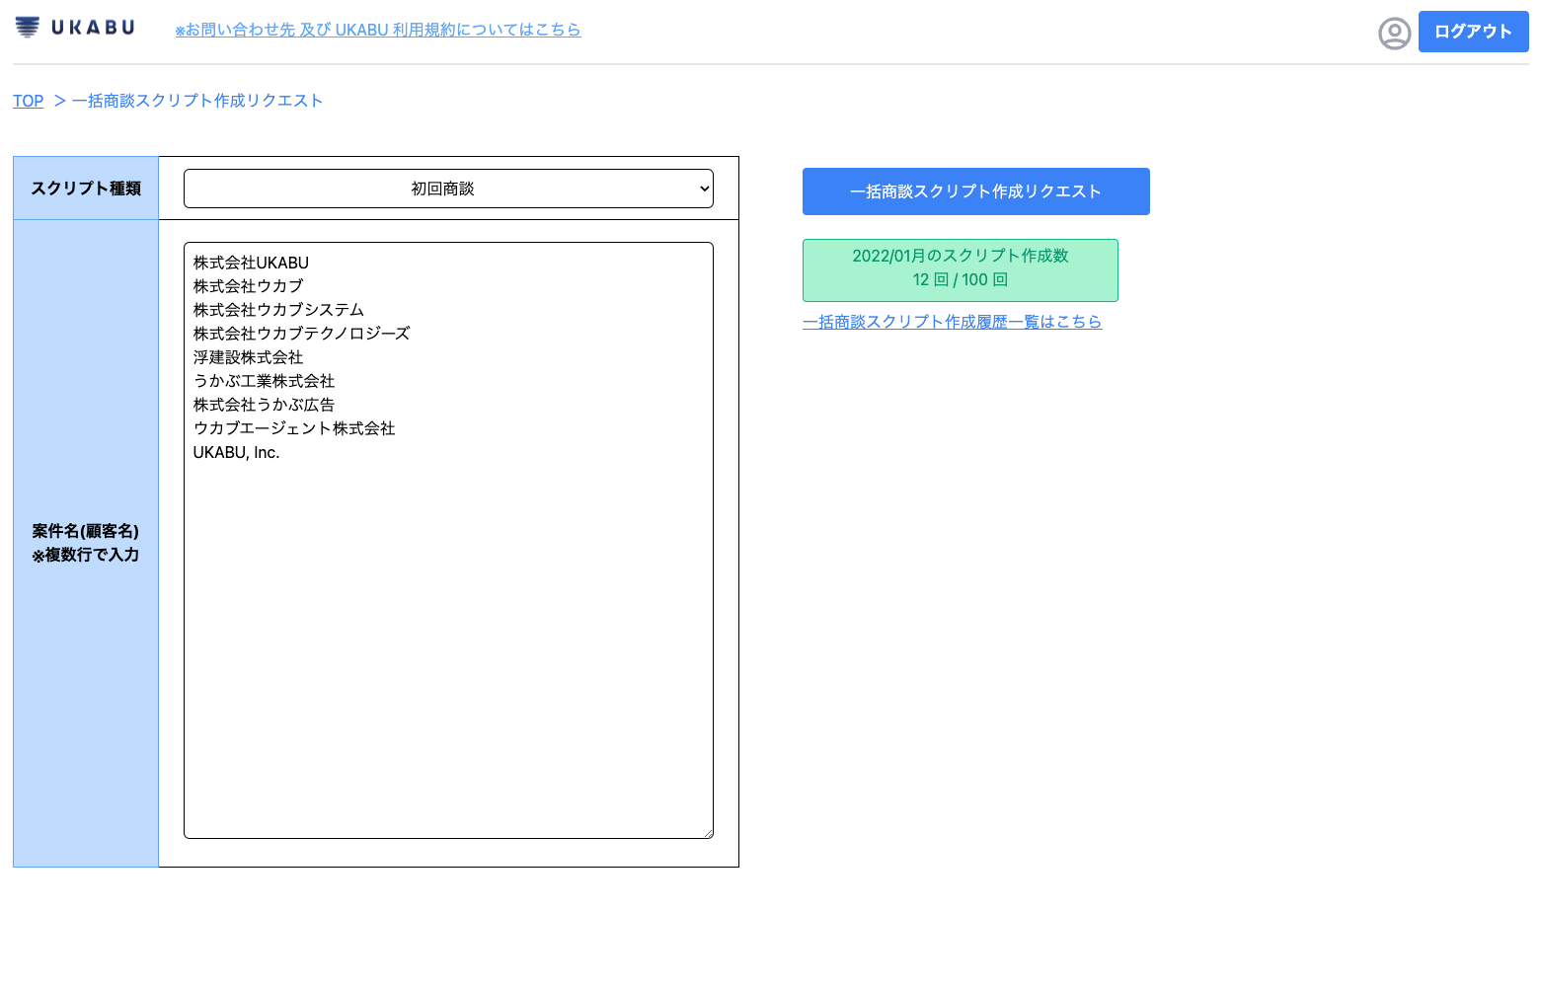Place cursor on ウカブエージェント株式会社 line
The height and width of the screenshot is (987, 1541).
[294, 428]
